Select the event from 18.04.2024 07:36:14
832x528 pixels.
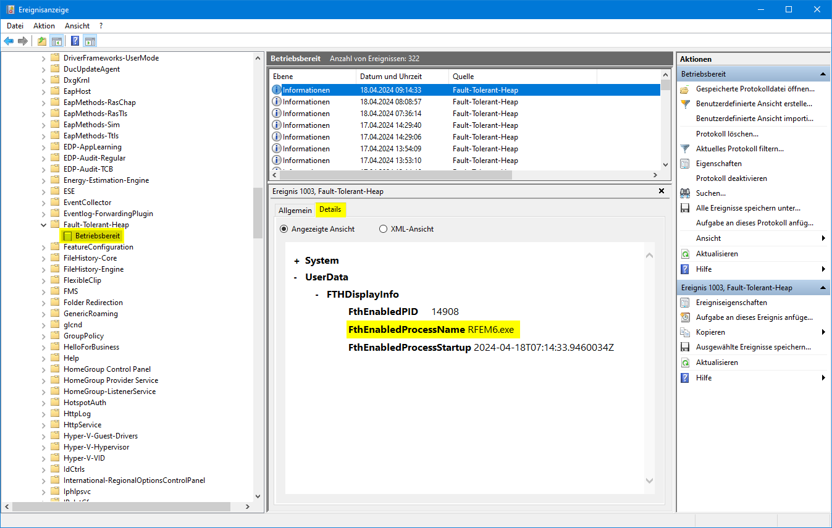(466, 114)
